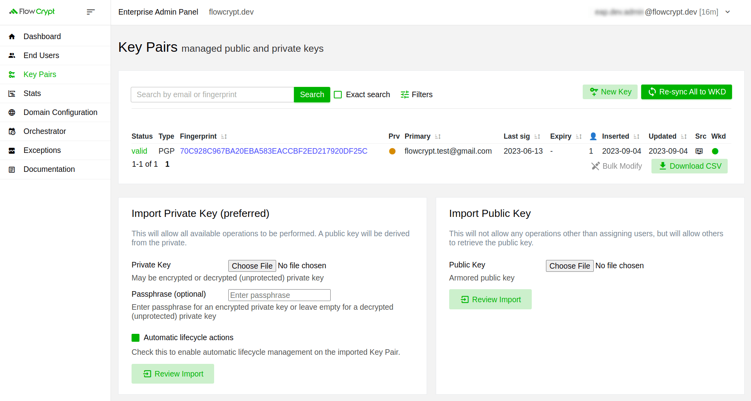
Task: Click the Dashboard home icon
Action: (x=12, y=36)
